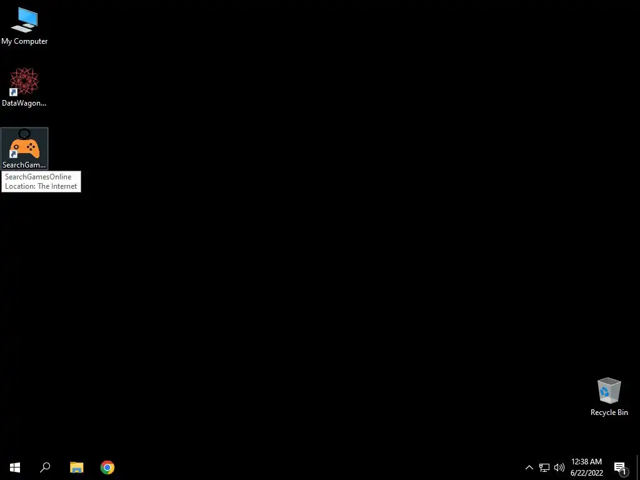Open the volume speaker icon
The width and height of the screenshot is (640, 480).
[559, 467]
